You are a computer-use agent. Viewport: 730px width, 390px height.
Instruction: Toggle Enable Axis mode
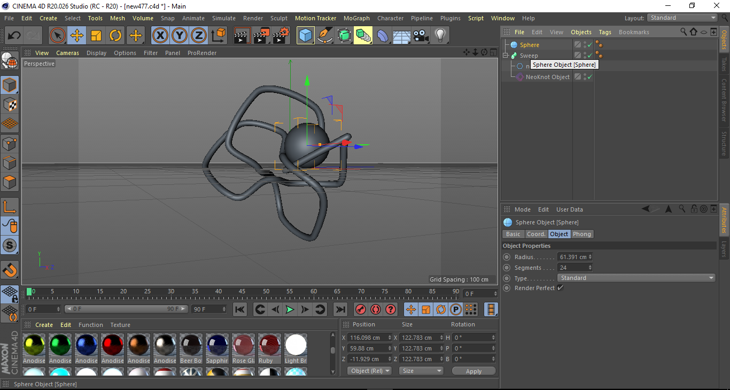[10, 207]
